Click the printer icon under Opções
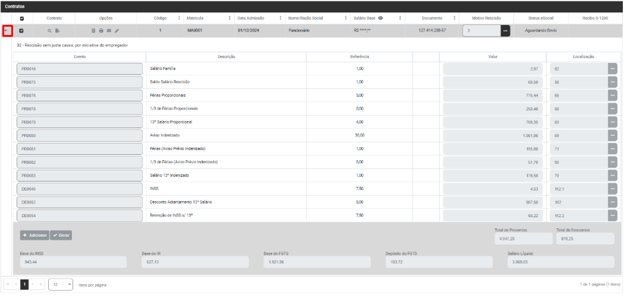Image resolution: width=627 pixels, height=299 pixels. tap(101, 31)
